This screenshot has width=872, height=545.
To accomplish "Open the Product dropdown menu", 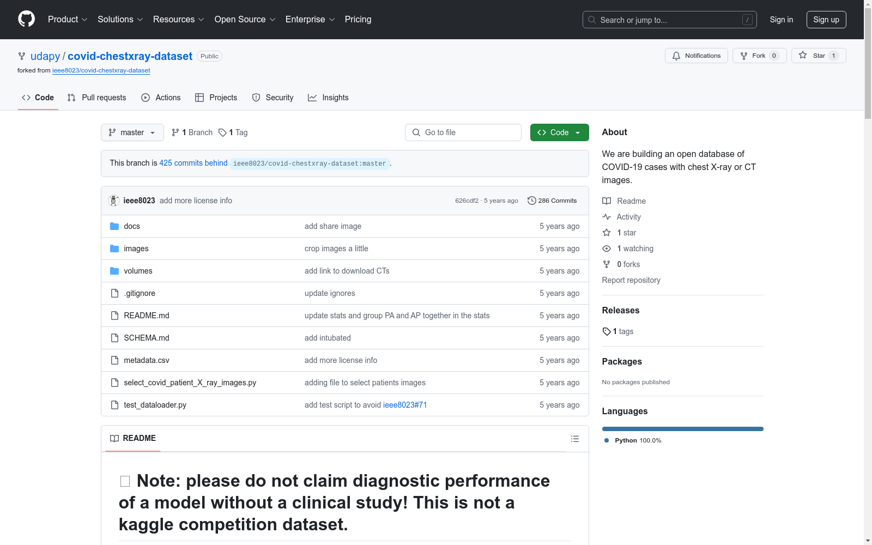I will click(68, 20).
